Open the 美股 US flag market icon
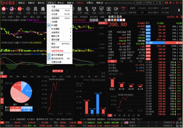The image size is (183, 128). coord(12,9)
